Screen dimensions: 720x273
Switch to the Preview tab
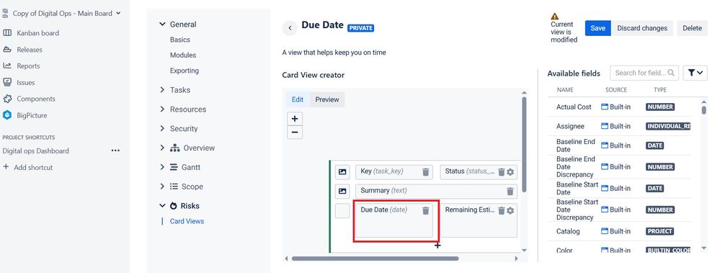[327, 99]
